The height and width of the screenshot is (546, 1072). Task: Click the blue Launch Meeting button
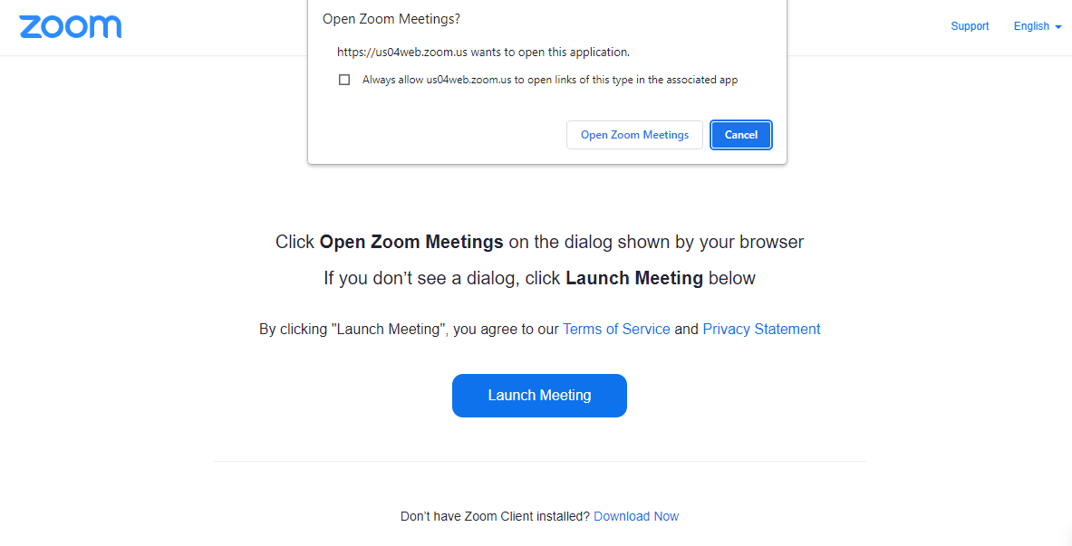(x=539, y=396)
